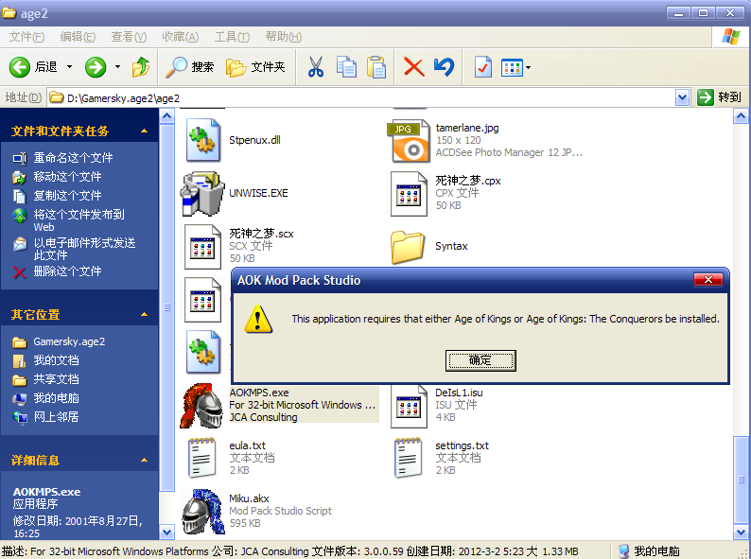The width and height of the screenshot is (751, 559).
Task: Expand the address bar dropdown
Action: coord(682,97)
